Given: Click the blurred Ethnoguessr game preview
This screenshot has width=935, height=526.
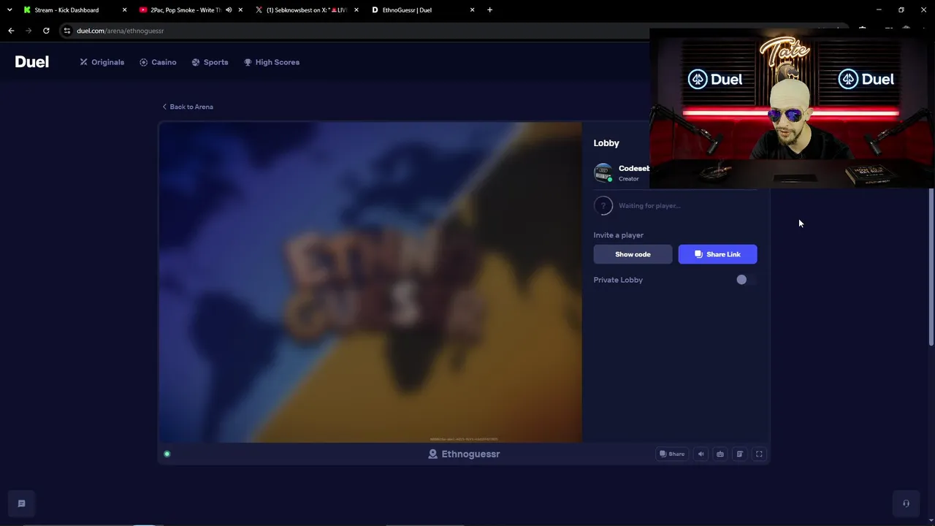Looking at the screenshot, I should pos(370,282).
